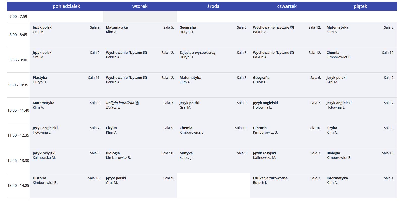Click the groups icon on Tuesday 9:50 Wychowanie fizyczne
400x201 pixels.
145,78
